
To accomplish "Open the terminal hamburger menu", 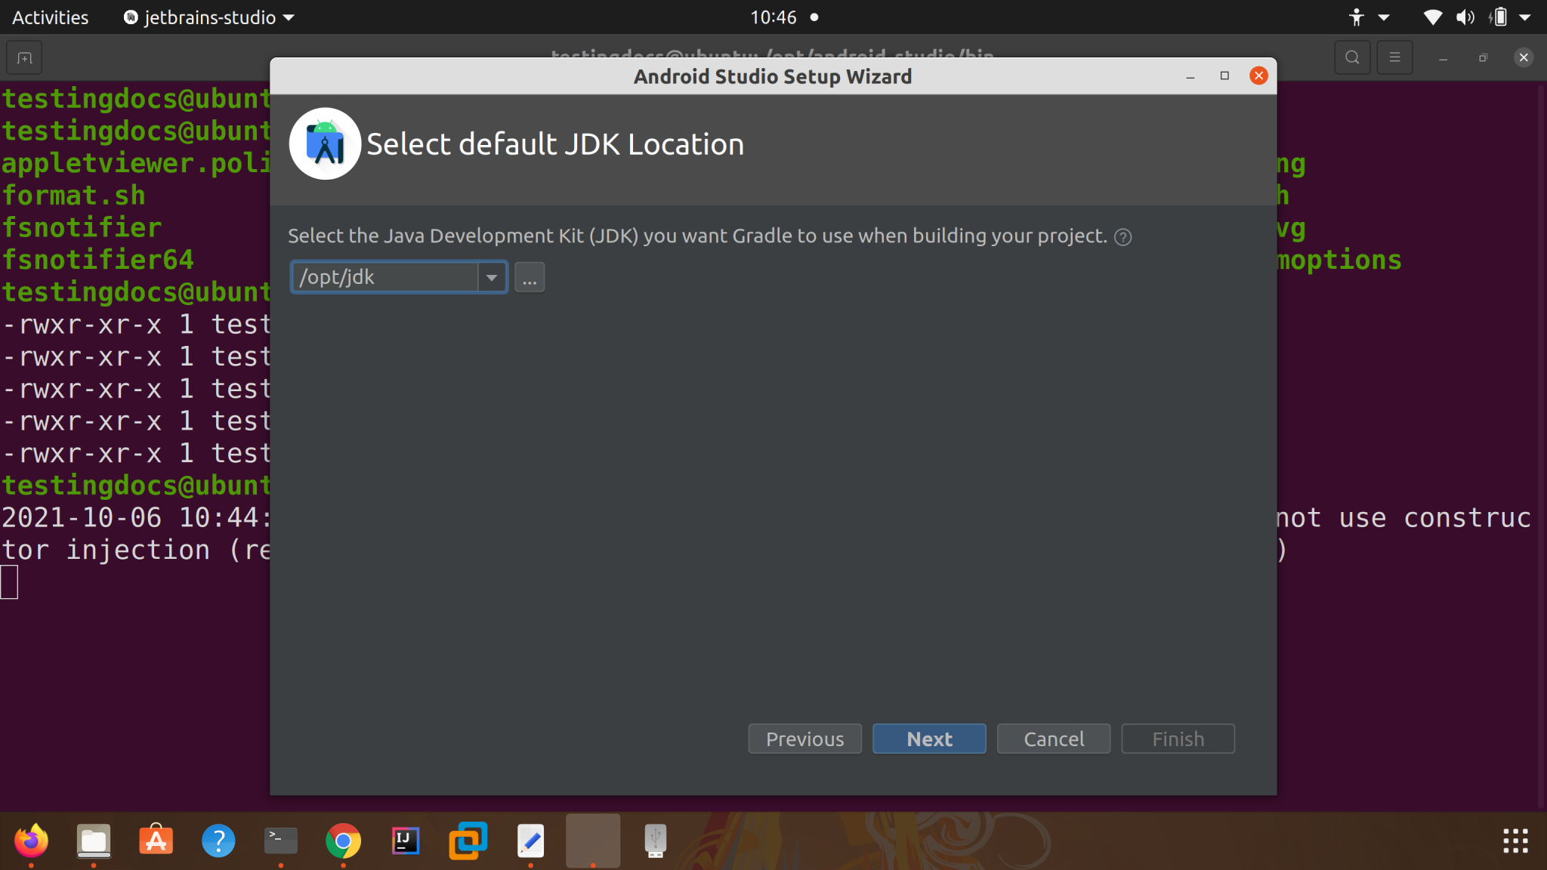I will [x=1395, y=57].
